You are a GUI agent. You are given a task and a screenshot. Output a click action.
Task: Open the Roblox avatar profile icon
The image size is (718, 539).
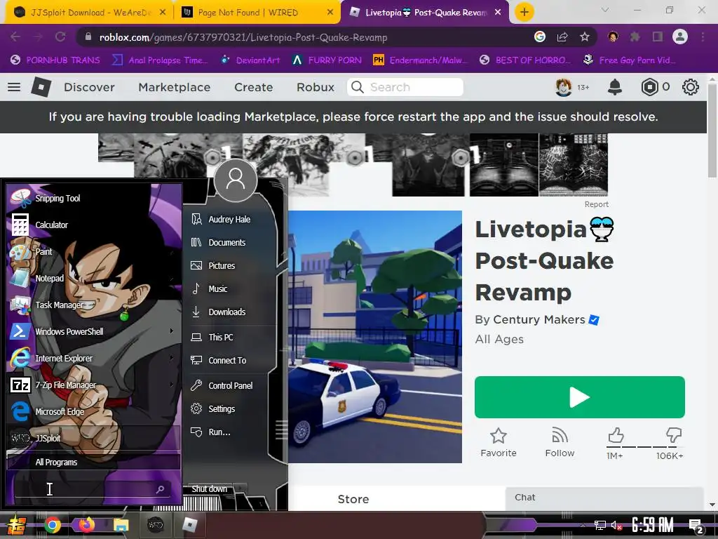point(563,87)
